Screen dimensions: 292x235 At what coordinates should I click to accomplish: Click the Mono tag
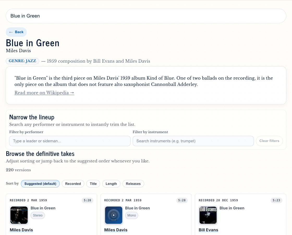[132, 215]
